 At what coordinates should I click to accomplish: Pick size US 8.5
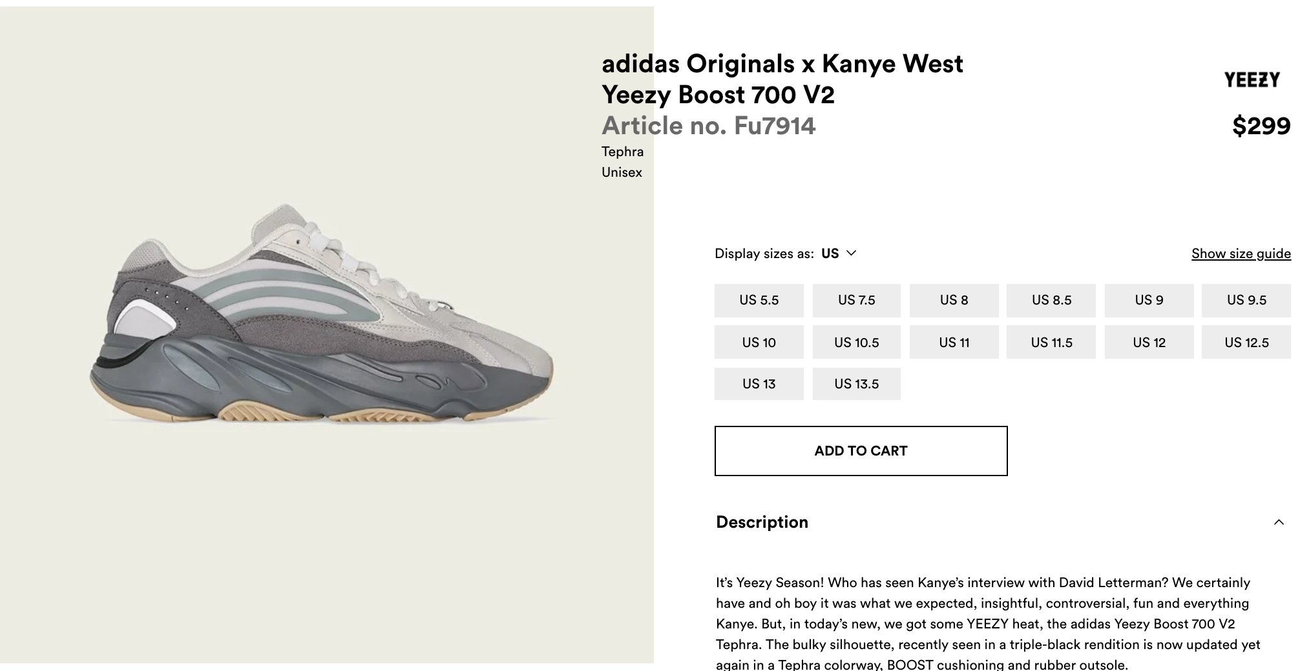[1052, 301]
